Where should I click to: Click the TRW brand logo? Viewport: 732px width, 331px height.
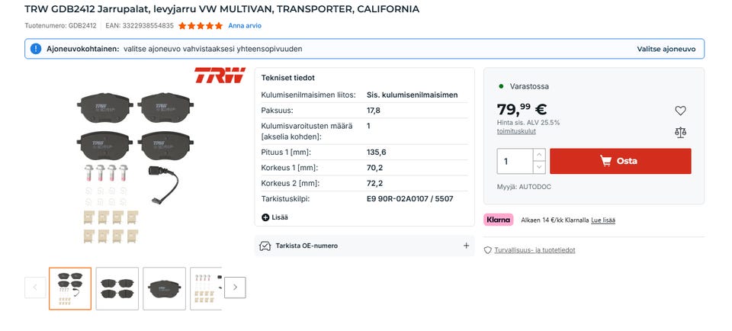click(x=220, y=76)
